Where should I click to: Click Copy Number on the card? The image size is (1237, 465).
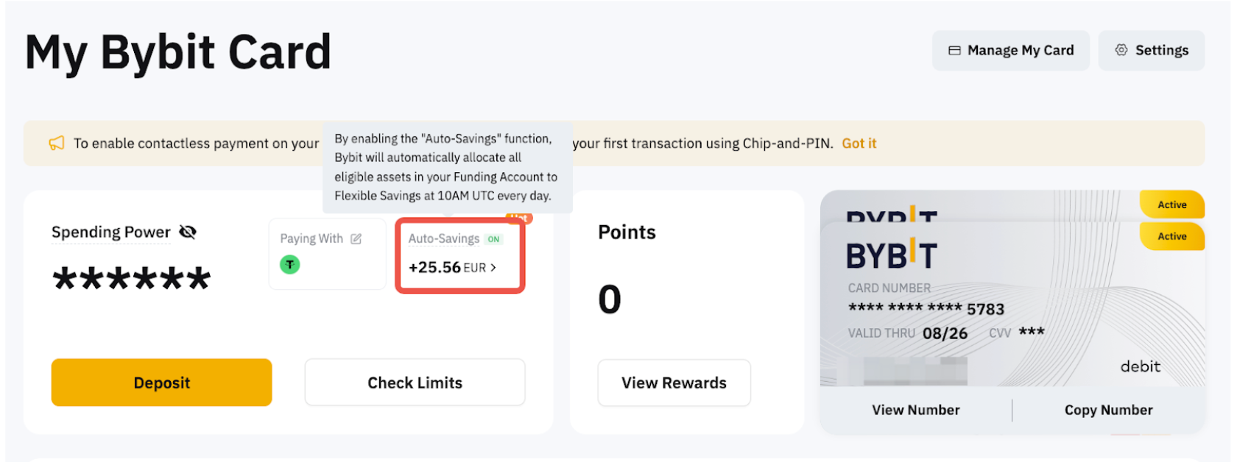coord(1108,410)
